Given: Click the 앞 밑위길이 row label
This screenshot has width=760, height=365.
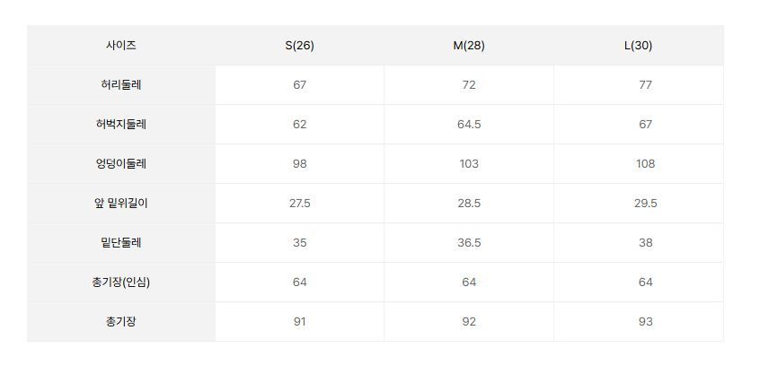Looking at the screenshot, I should pyautogui.click(x=120, y=204).
